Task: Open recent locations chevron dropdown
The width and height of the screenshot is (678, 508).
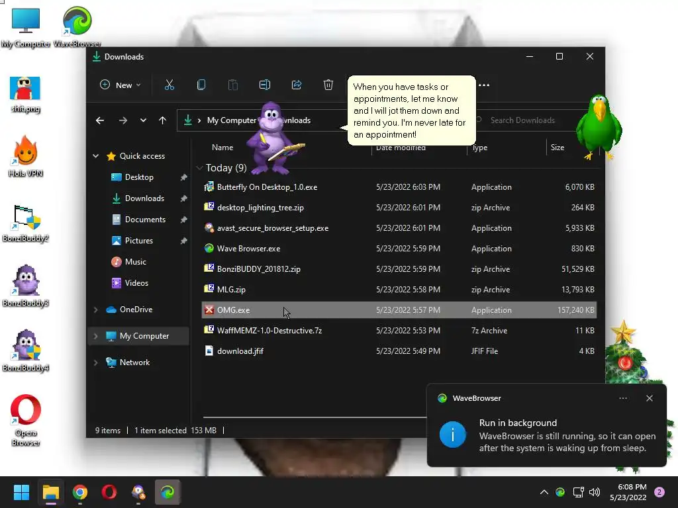Action: [x=143, y=120]
